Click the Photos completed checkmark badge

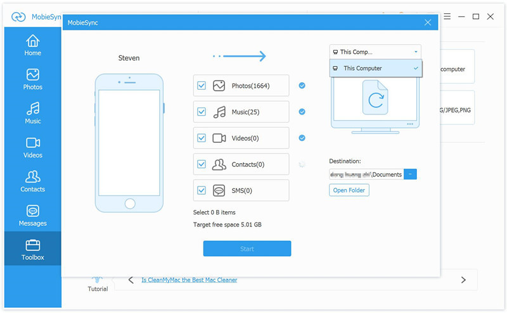tap(302, 85)
